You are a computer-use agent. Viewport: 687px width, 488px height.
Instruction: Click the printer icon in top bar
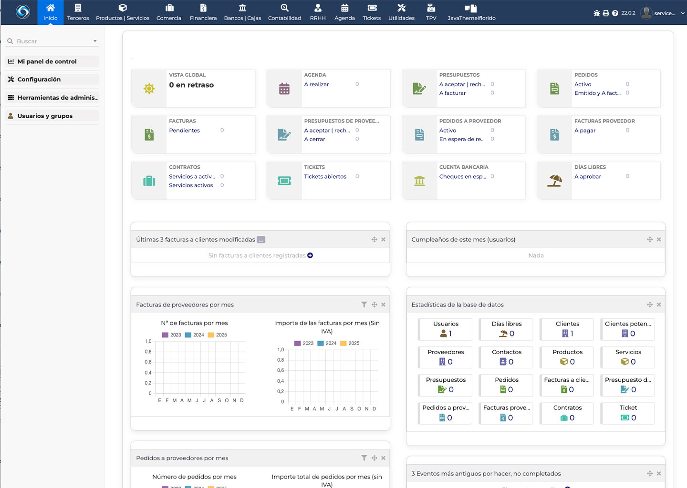[x=606, y=13]
